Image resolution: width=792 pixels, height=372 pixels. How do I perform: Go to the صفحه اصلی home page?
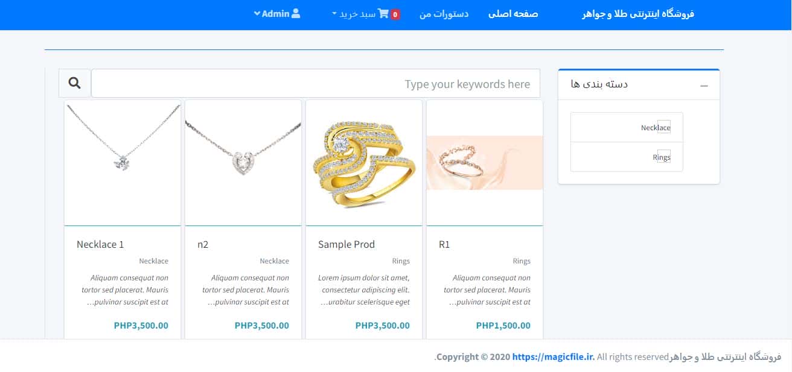pos(513,14)
